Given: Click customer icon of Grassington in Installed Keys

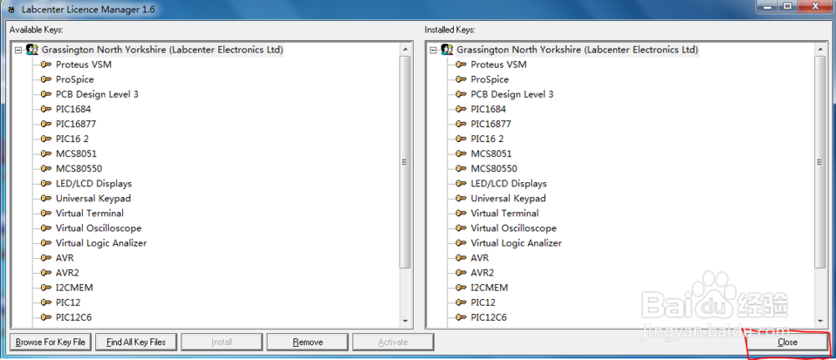Looking at the screenshot, I should click(446, 49).
